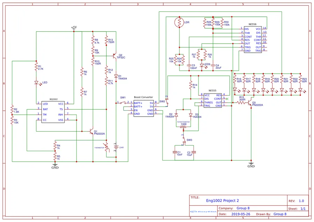314x222 pixels.
Task: Select the Boost Converter module block
Action: [x=144, y=109]
